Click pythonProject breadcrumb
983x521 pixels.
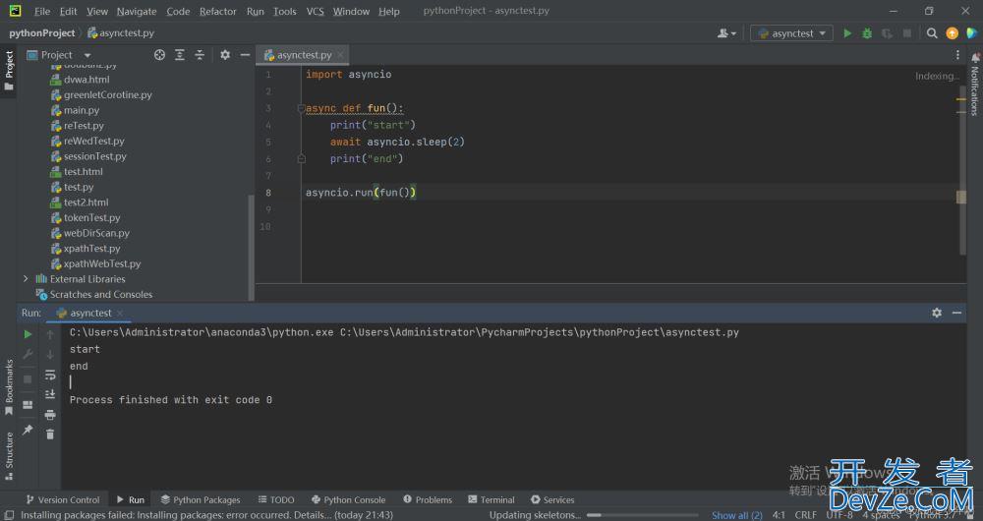(x=41, y=33)
